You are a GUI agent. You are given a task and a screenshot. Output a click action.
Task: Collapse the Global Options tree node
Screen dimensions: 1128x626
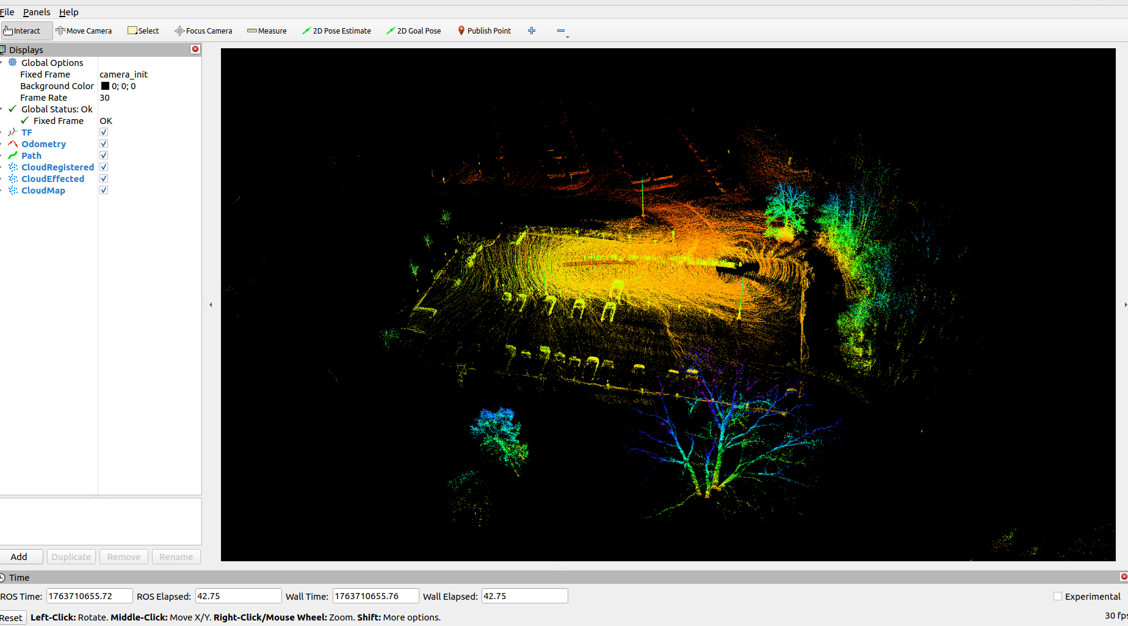(1, 62)
